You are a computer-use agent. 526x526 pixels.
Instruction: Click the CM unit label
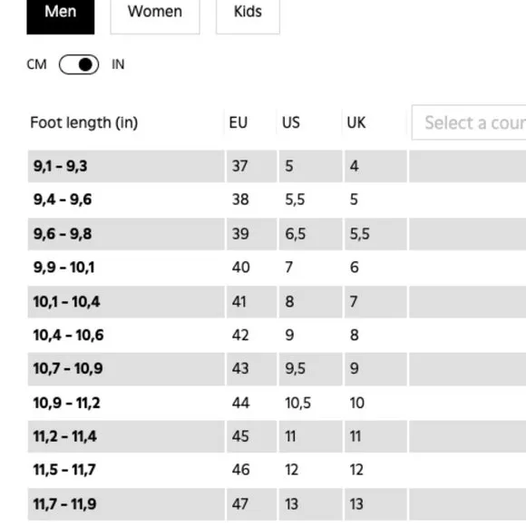coord(36,64)
